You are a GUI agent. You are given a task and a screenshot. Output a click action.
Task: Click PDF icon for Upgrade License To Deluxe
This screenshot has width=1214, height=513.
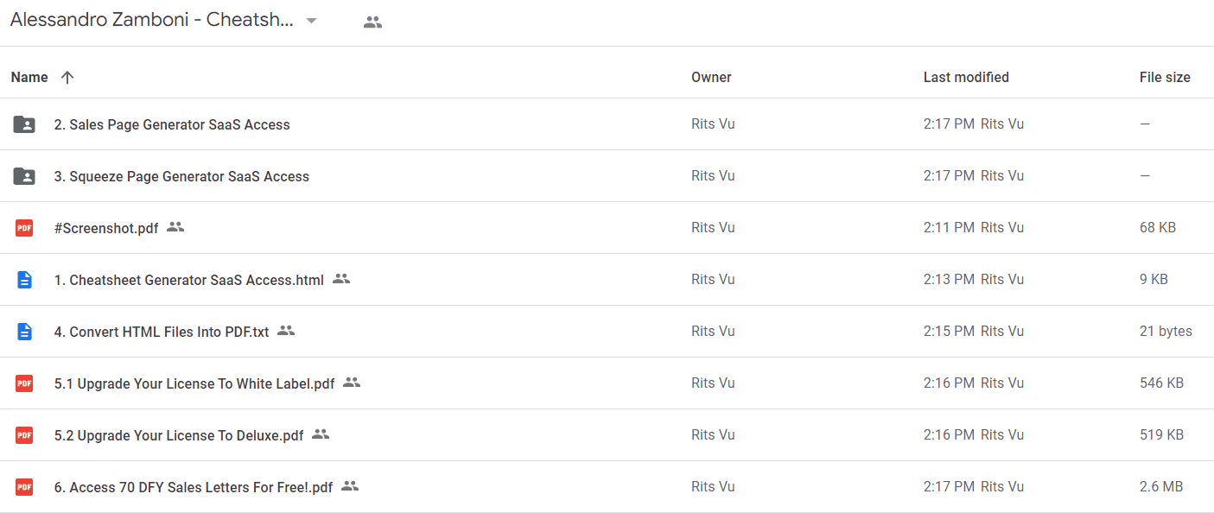[x=24, y=435]
